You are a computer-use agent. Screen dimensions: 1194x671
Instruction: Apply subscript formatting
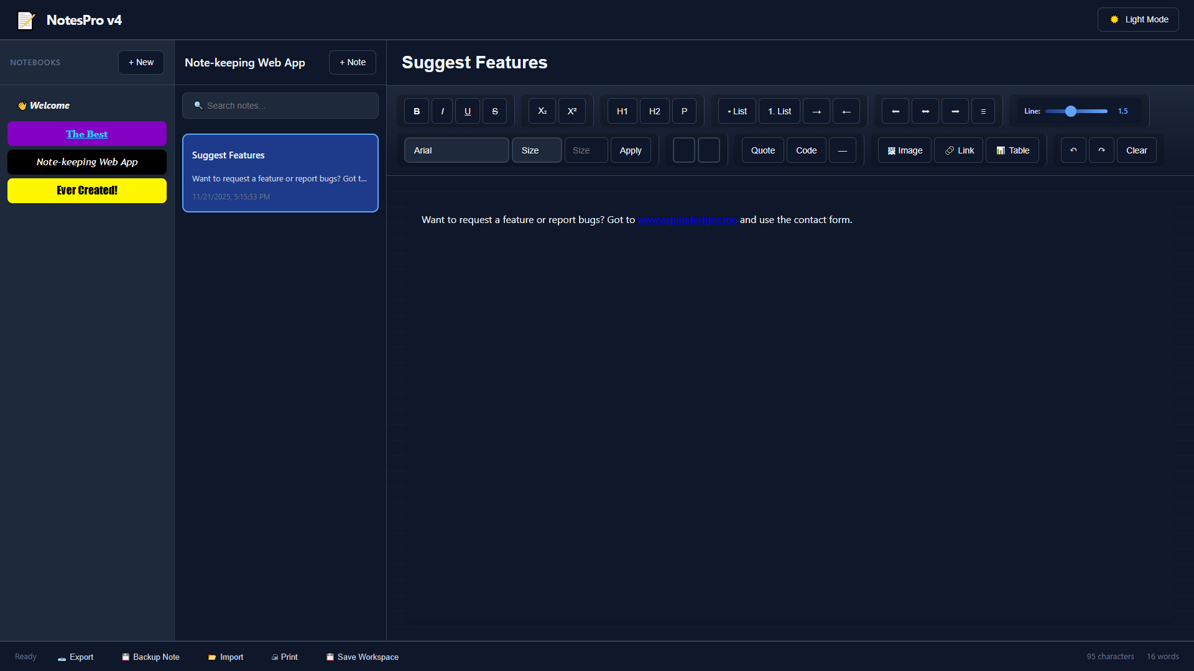(542, 111)
